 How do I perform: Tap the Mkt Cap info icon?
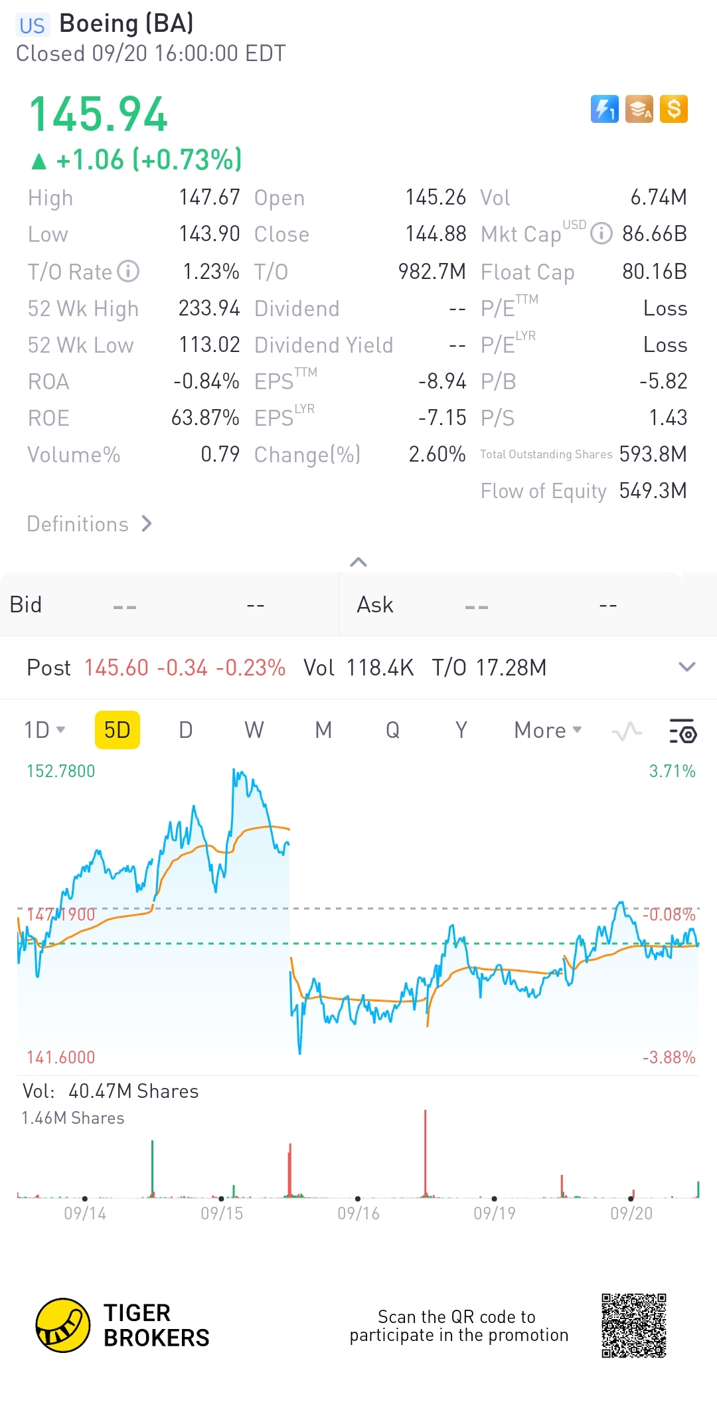coord(601,234)
